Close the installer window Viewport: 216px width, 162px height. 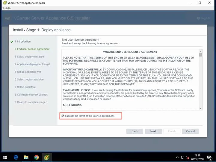209,3
